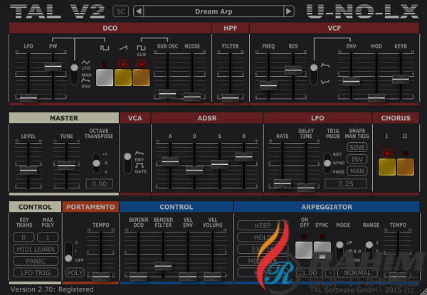This screenshot has height=295, width=427.
Task: Click the MIDI LEARN button
Action: tap(36, 249)
